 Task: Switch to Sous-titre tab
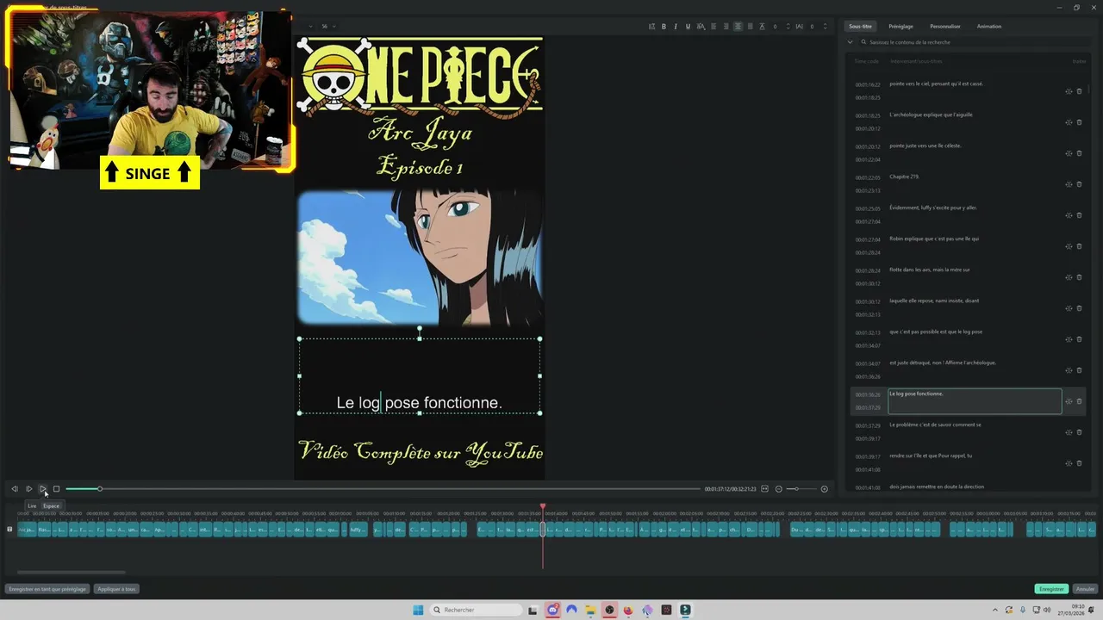[860, 27]
